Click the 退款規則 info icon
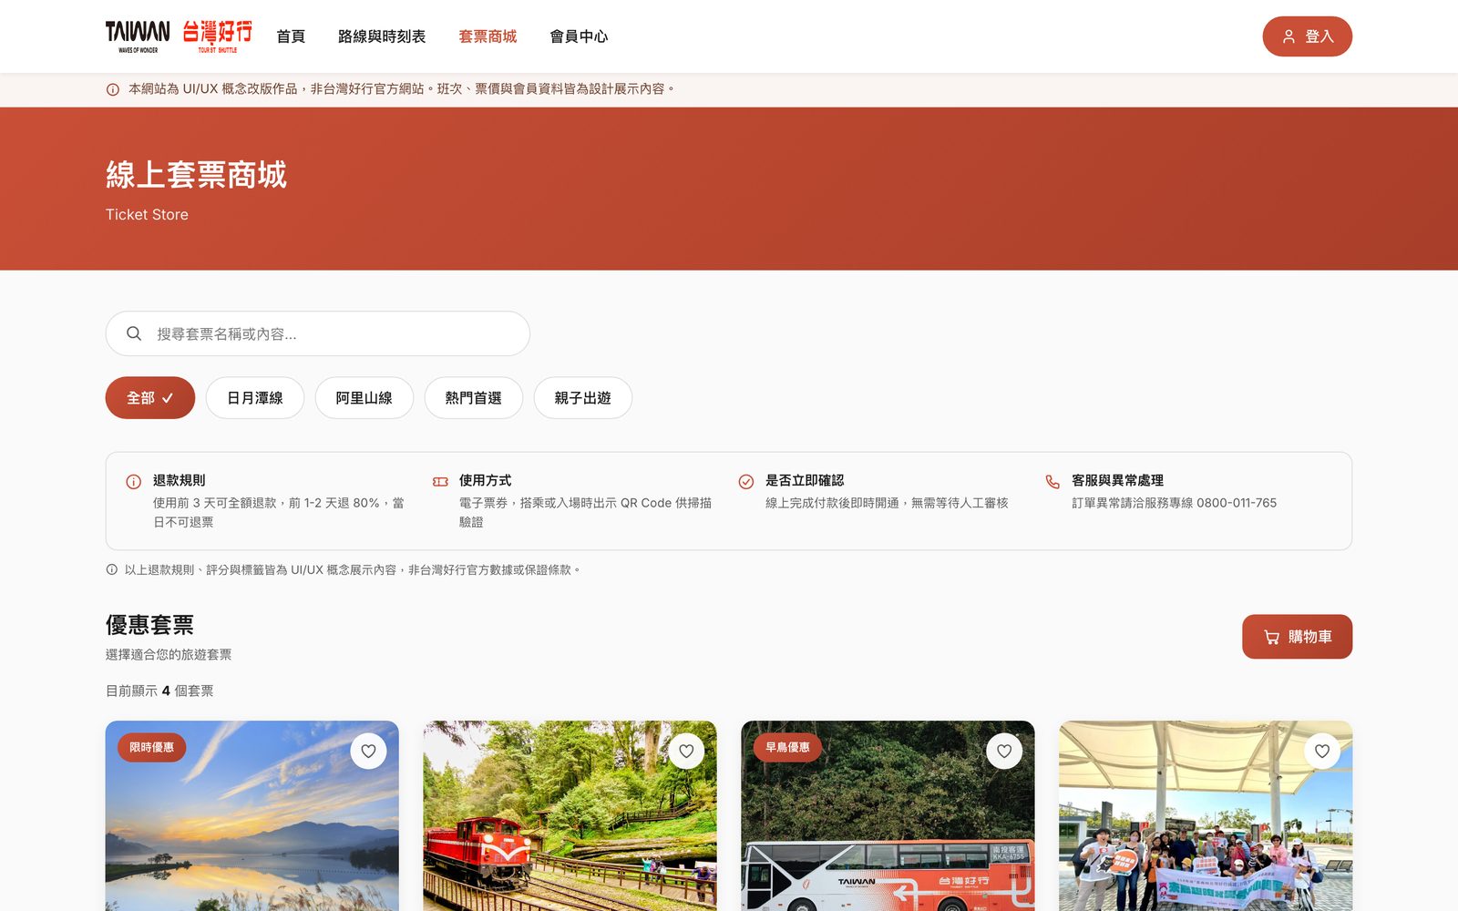 pos(134,481)
